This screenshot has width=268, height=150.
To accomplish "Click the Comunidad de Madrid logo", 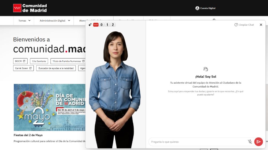I will click(30, 8).
